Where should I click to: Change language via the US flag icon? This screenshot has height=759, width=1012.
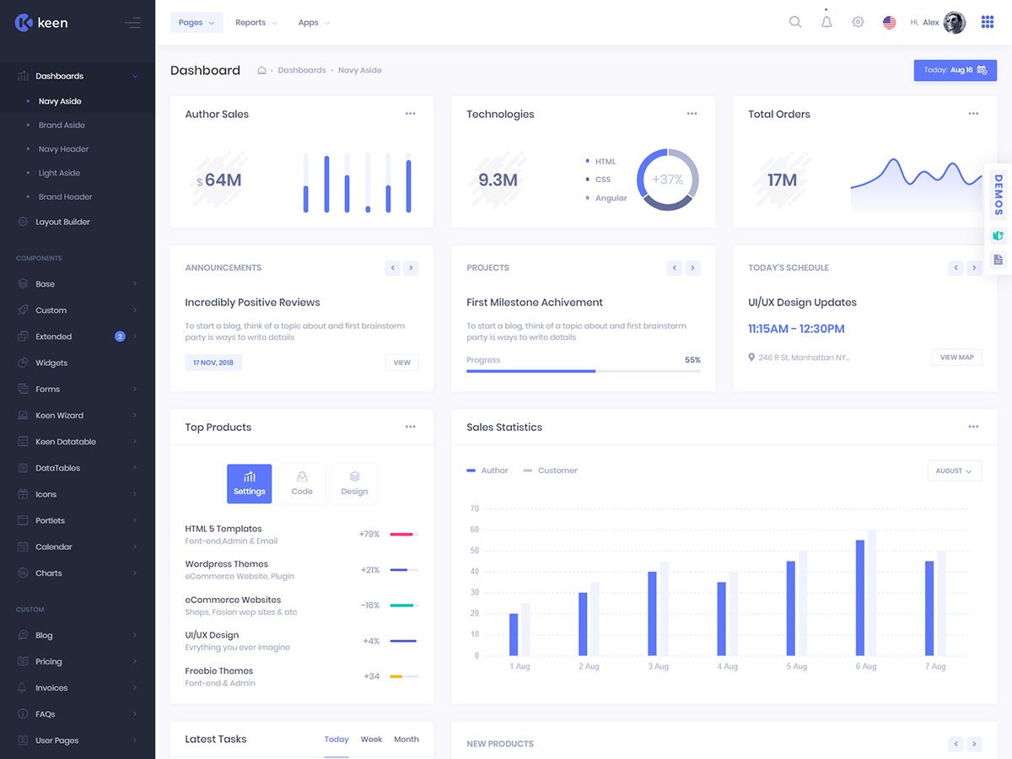point(889,22)
